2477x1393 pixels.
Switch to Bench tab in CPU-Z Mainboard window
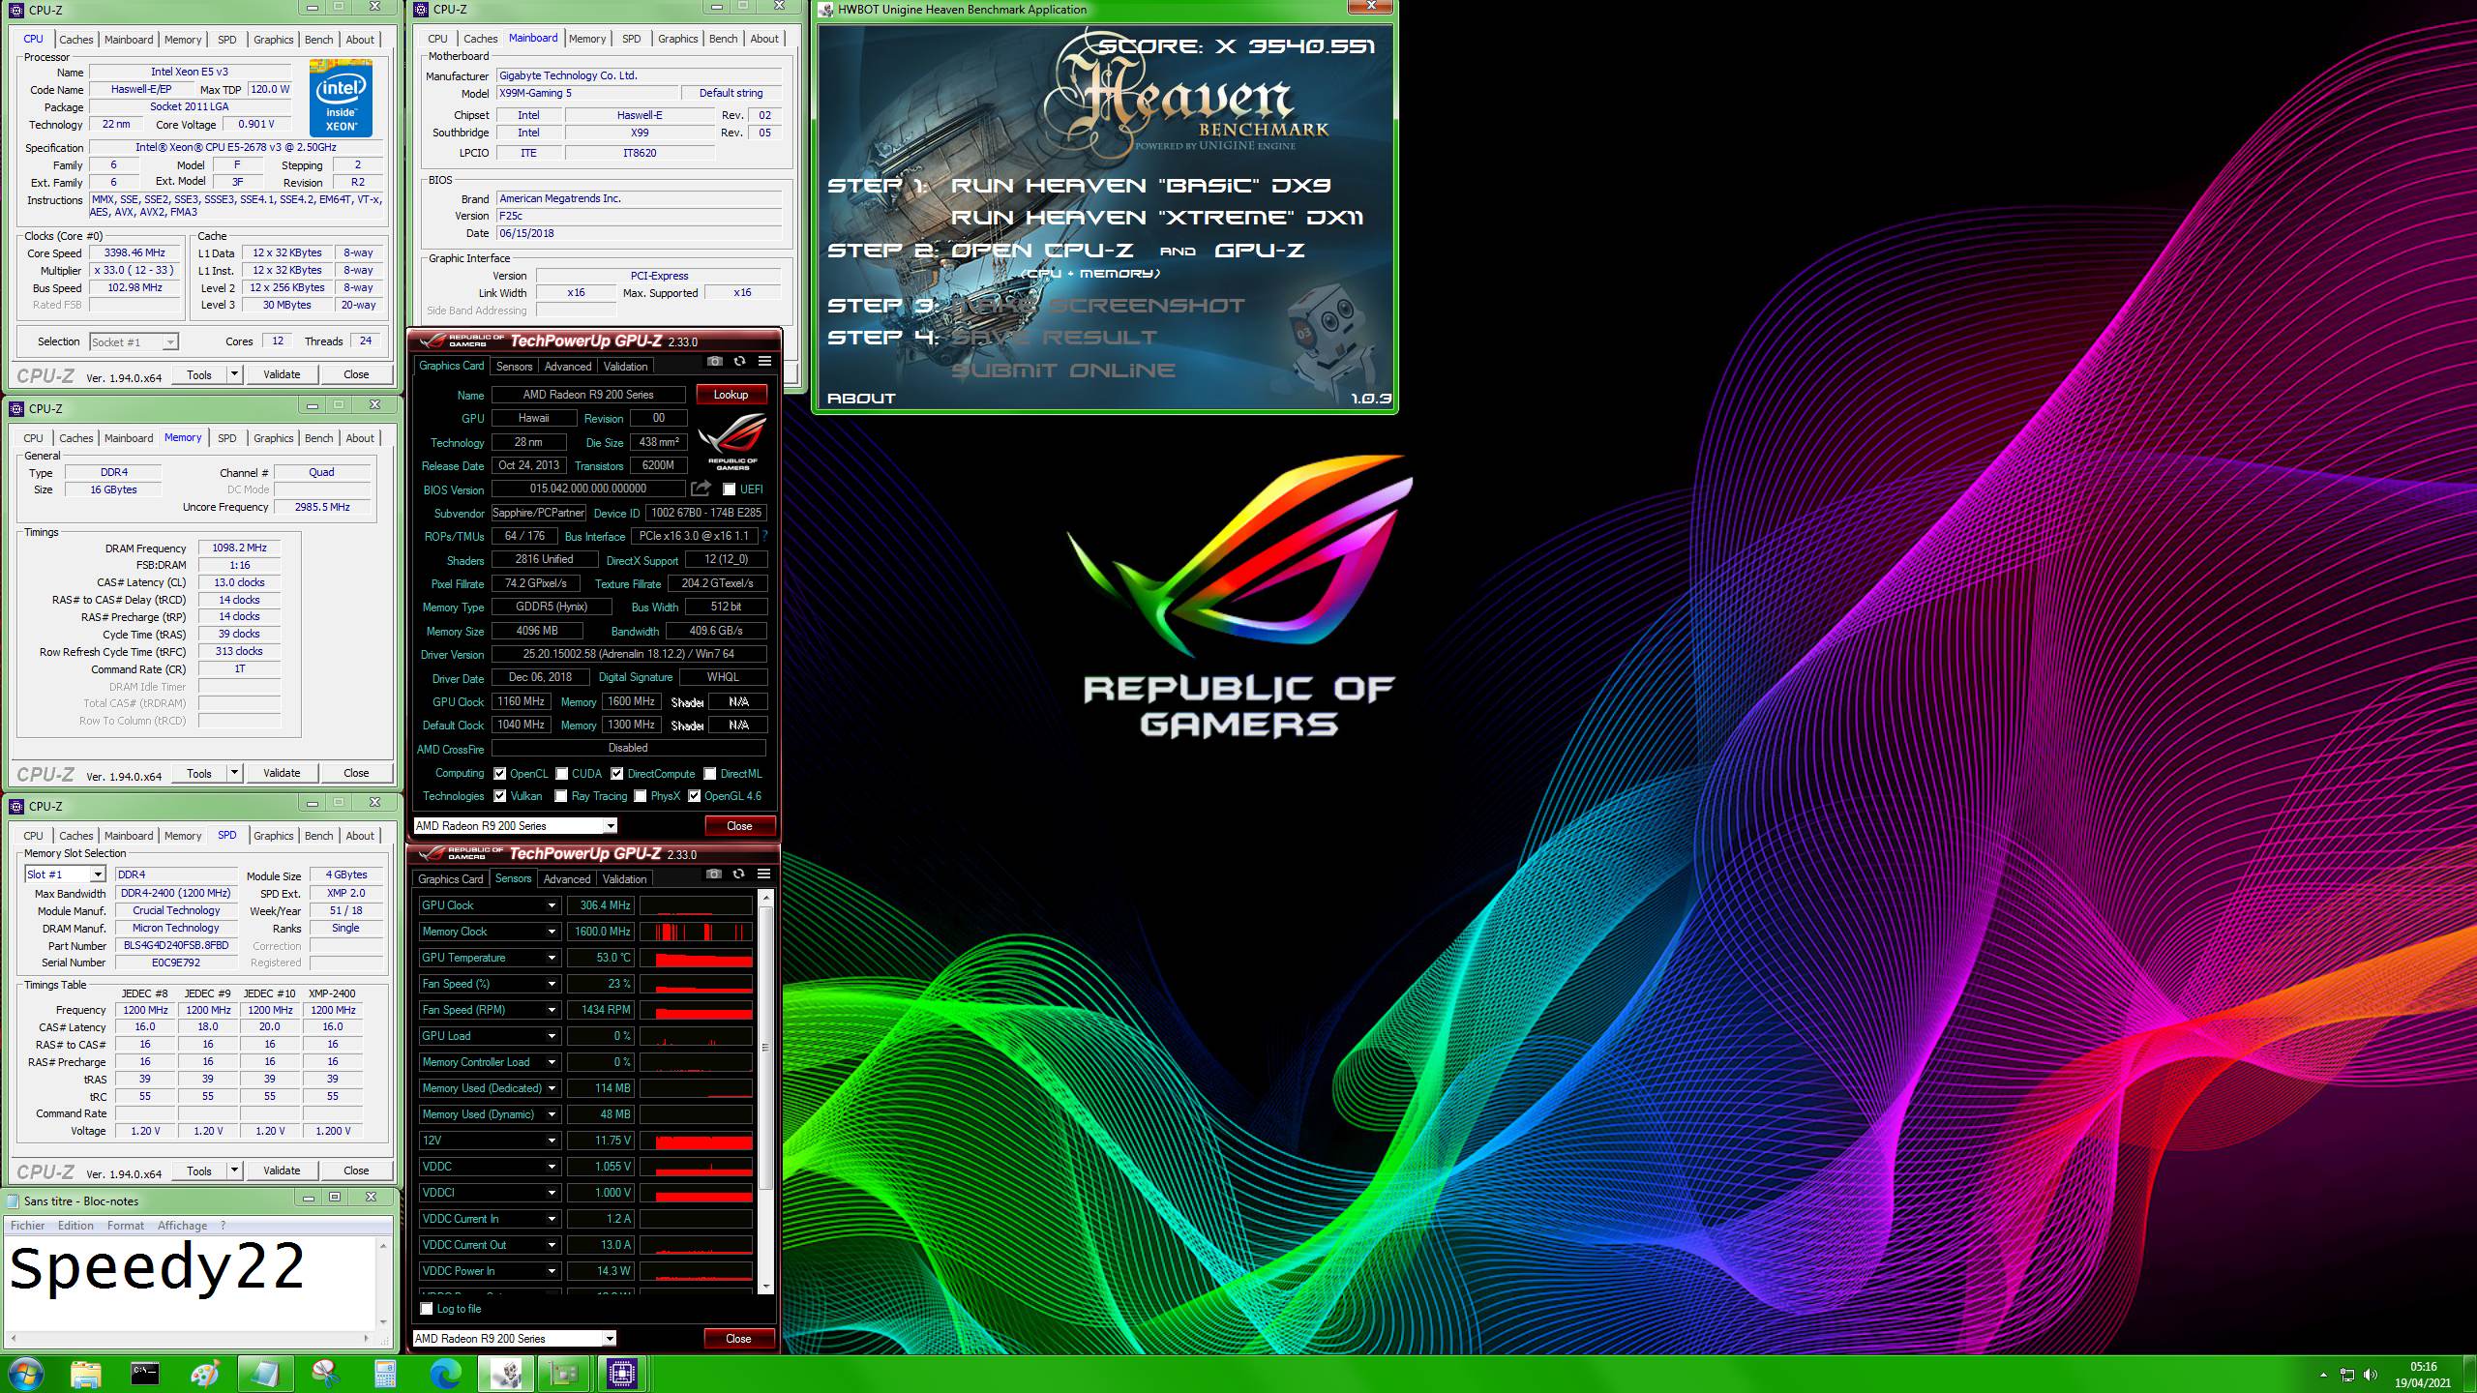pos(723,39)
